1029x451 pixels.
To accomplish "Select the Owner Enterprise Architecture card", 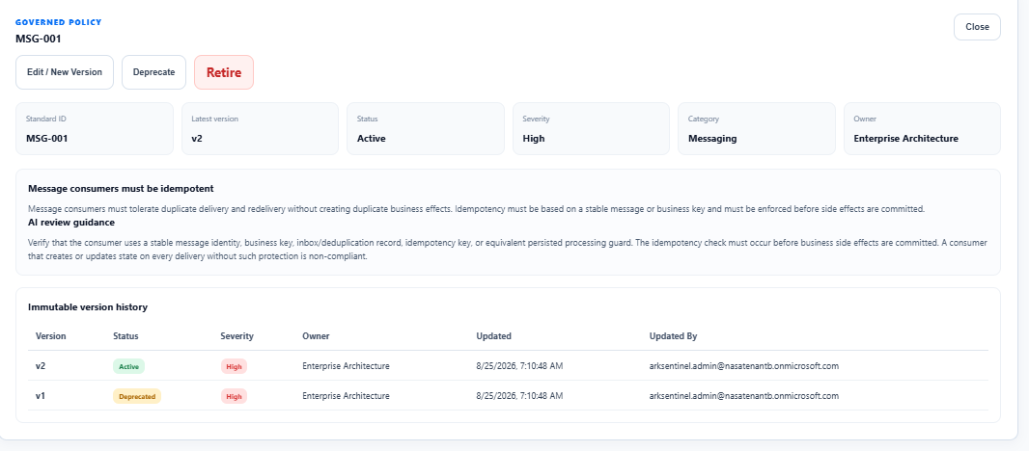I will (x=922, y=128).
